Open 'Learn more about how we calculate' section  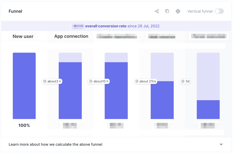[55, 144]
